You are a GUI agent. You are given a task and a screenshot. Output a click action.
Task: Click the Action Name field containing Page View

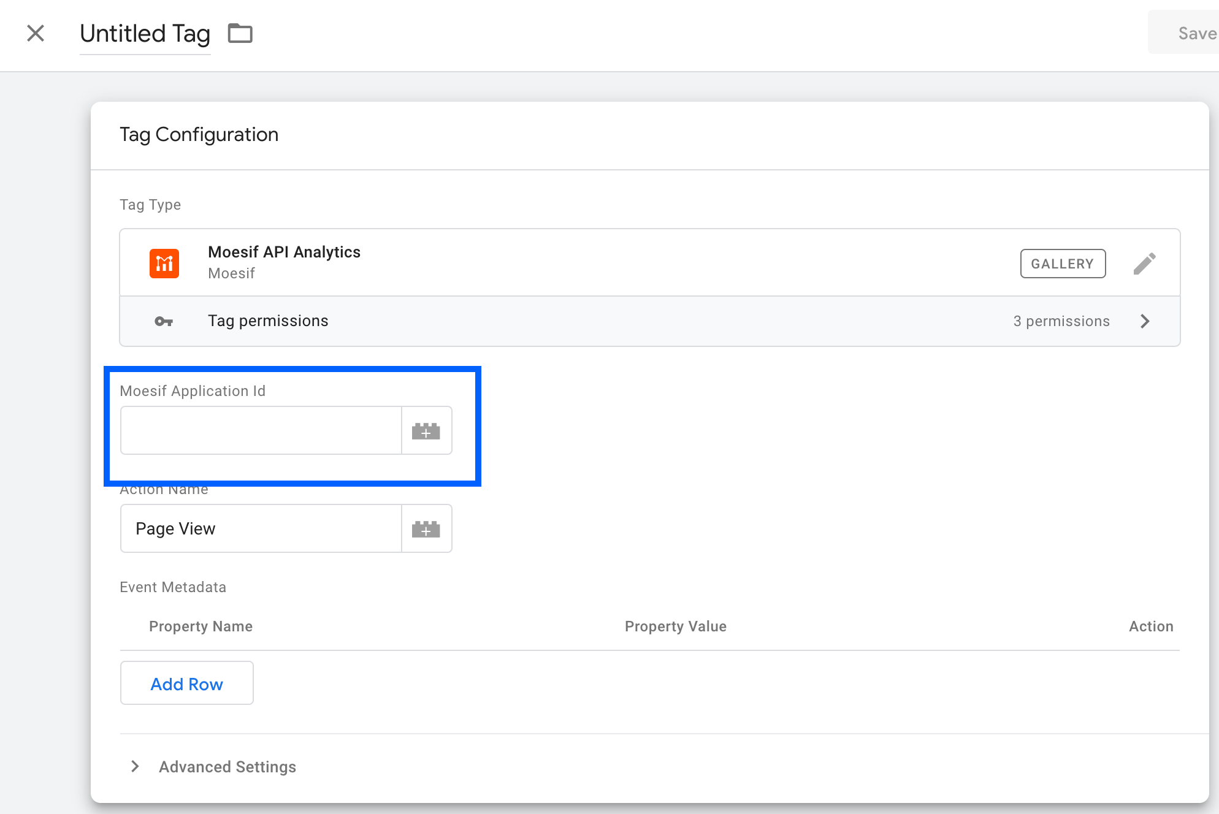261,528
